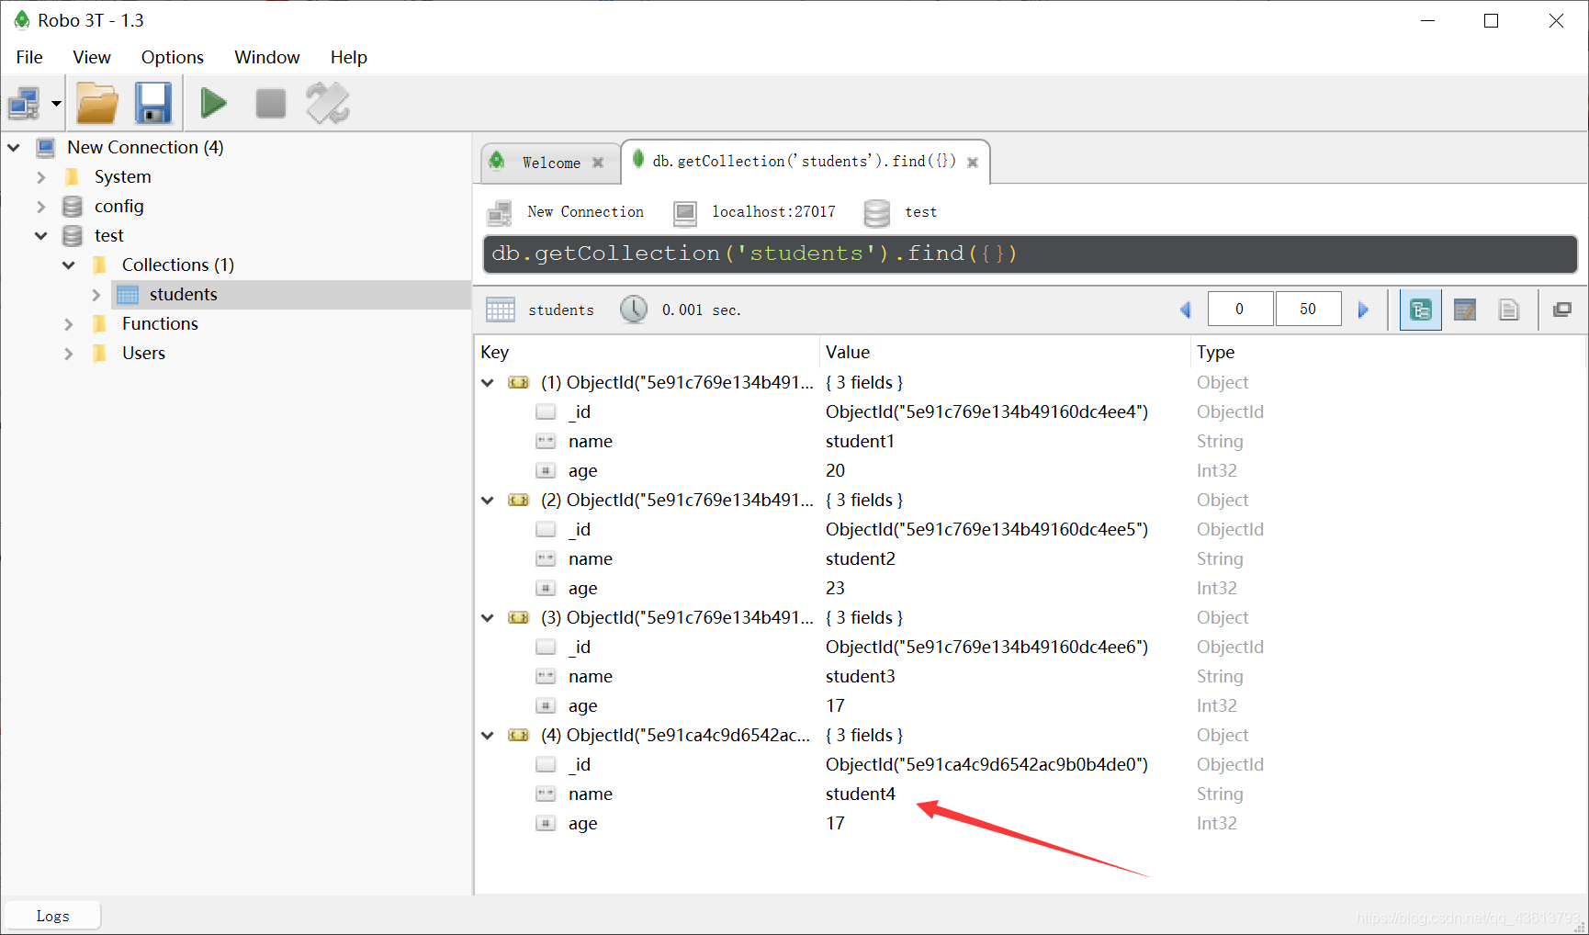Open the View menu
This screenshot has height=935, width=1589.
click(92, 57)
